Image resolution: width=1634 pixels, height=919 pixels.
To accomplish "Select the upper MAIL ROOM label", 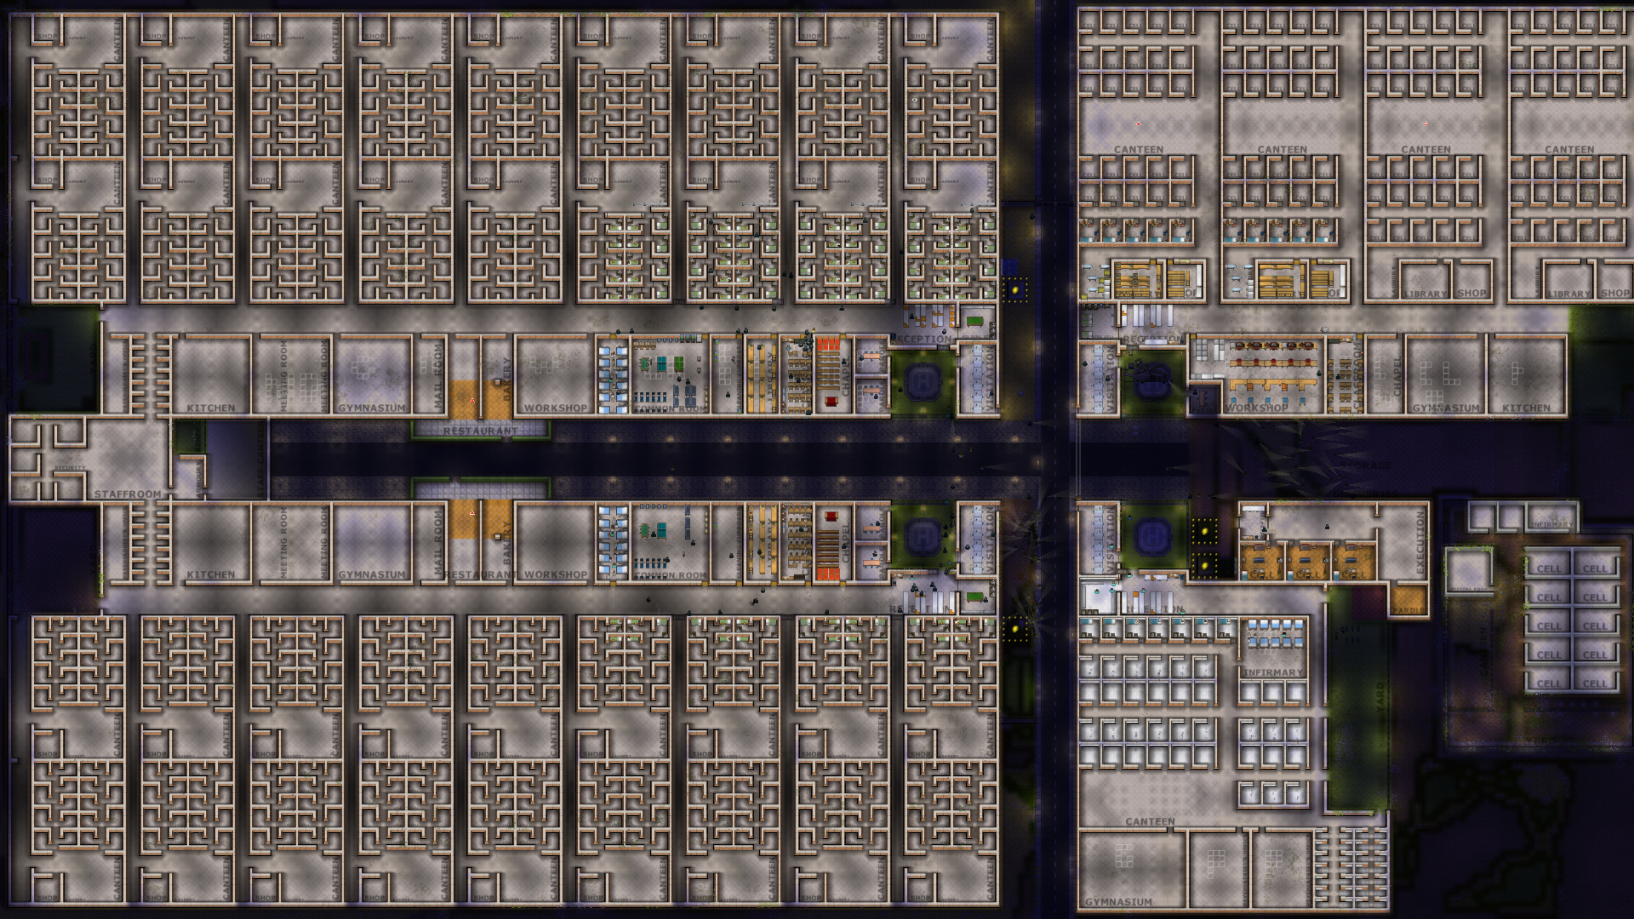I will click(x=439, y=375).
